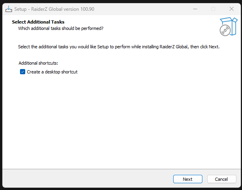Click the software box with disc icon
The image size is (242, 190).
pos(228,26)
